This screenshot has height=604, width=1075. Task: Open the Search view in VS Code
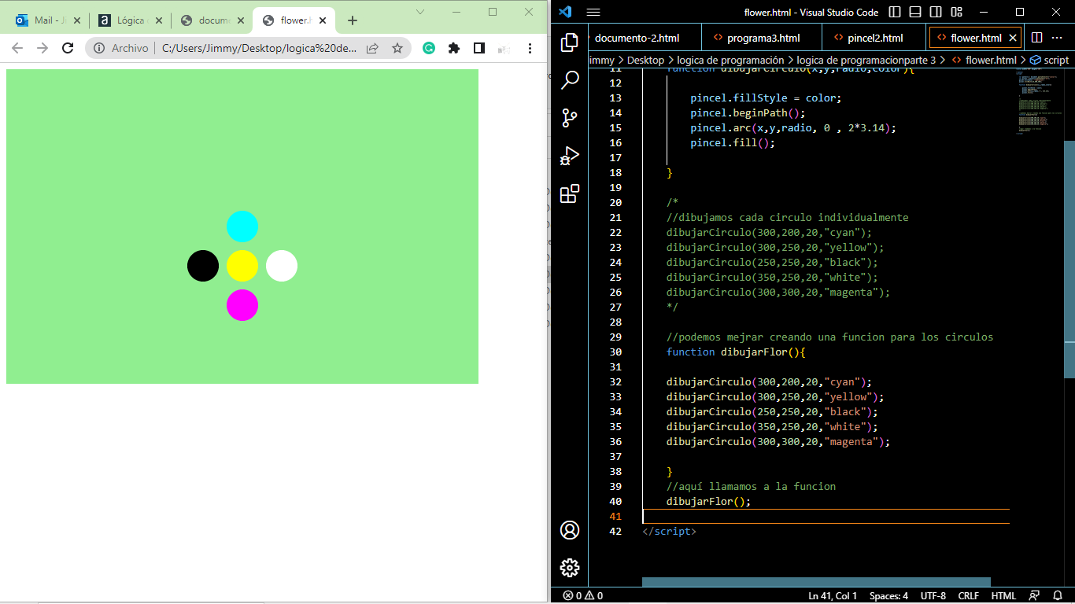[570, 80]
